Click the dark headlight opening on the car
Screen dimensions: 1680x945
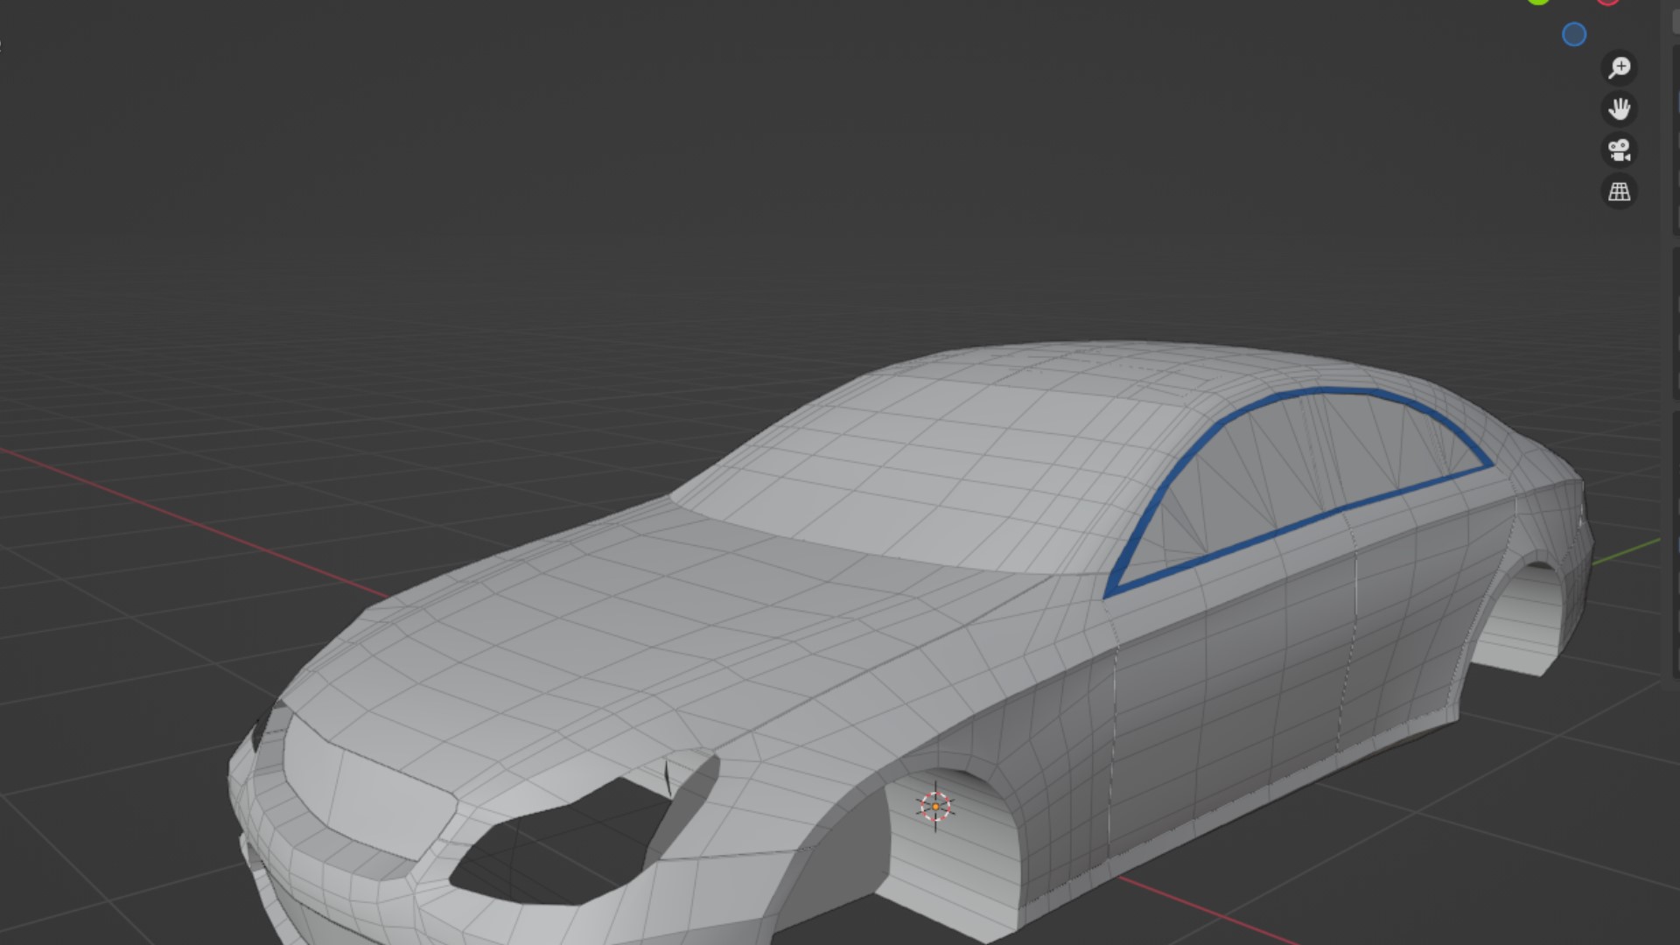(x=560, y=849)
